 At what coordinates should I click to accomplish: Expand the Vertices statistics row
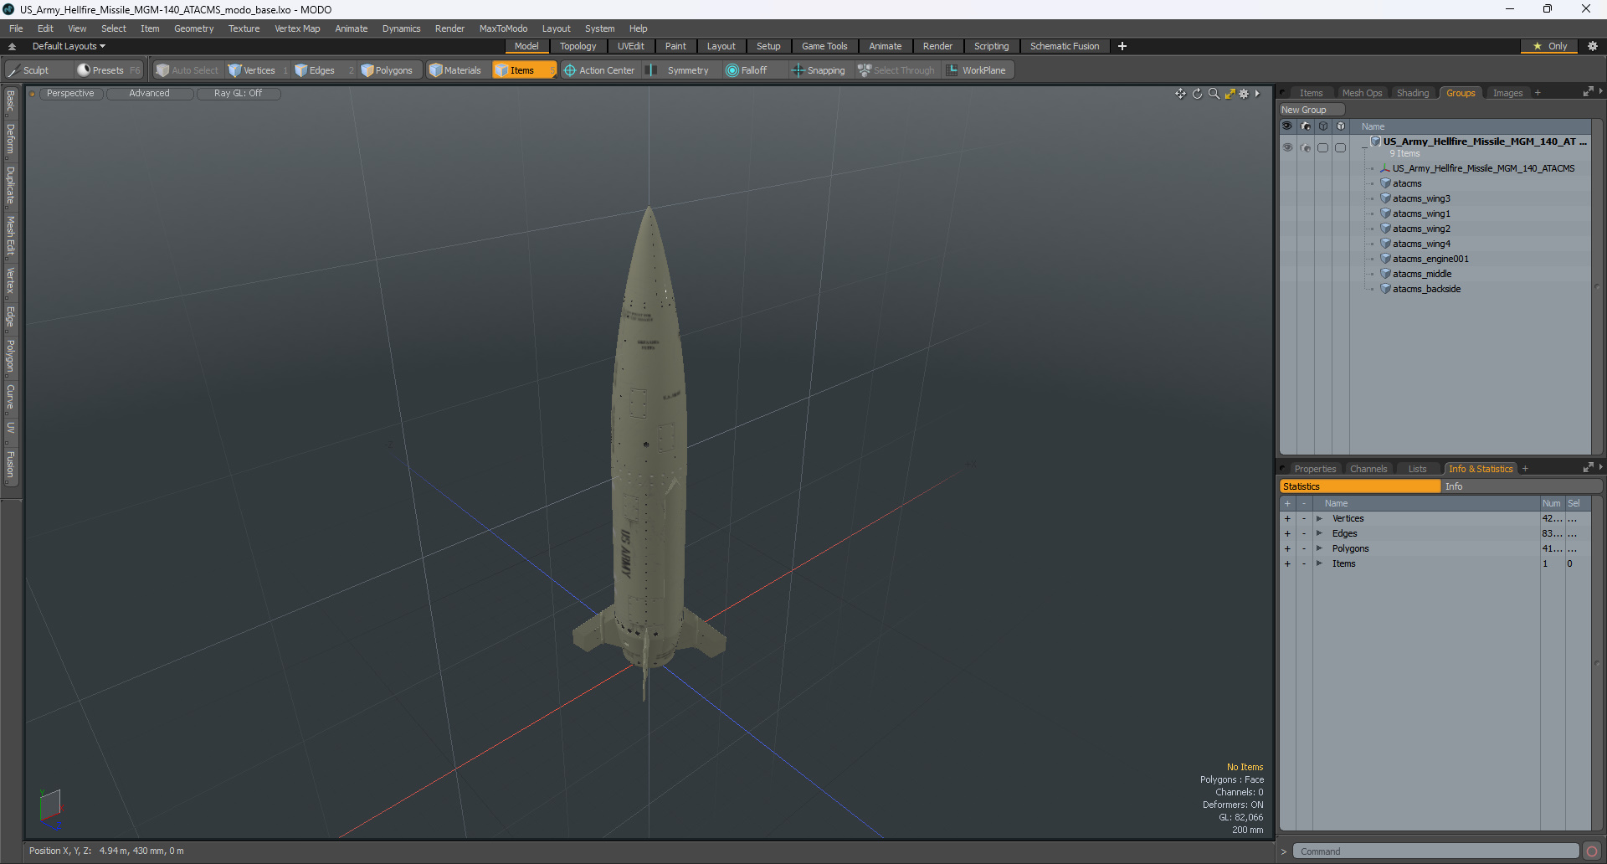click(x=1319, y=519)
